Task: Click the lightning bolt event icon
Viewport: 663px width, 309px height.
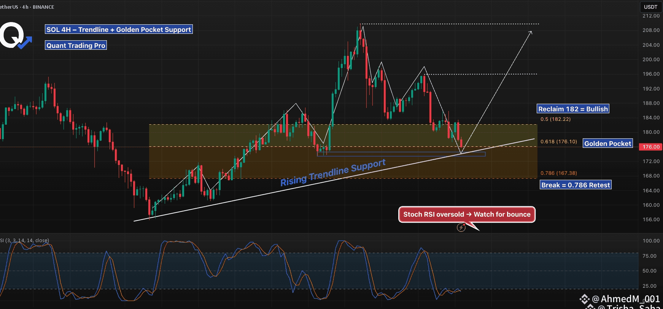Action: click(461, 227)
